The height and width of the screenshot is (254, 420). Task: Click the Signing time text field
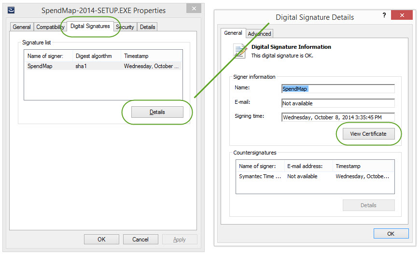pos(338,117)
